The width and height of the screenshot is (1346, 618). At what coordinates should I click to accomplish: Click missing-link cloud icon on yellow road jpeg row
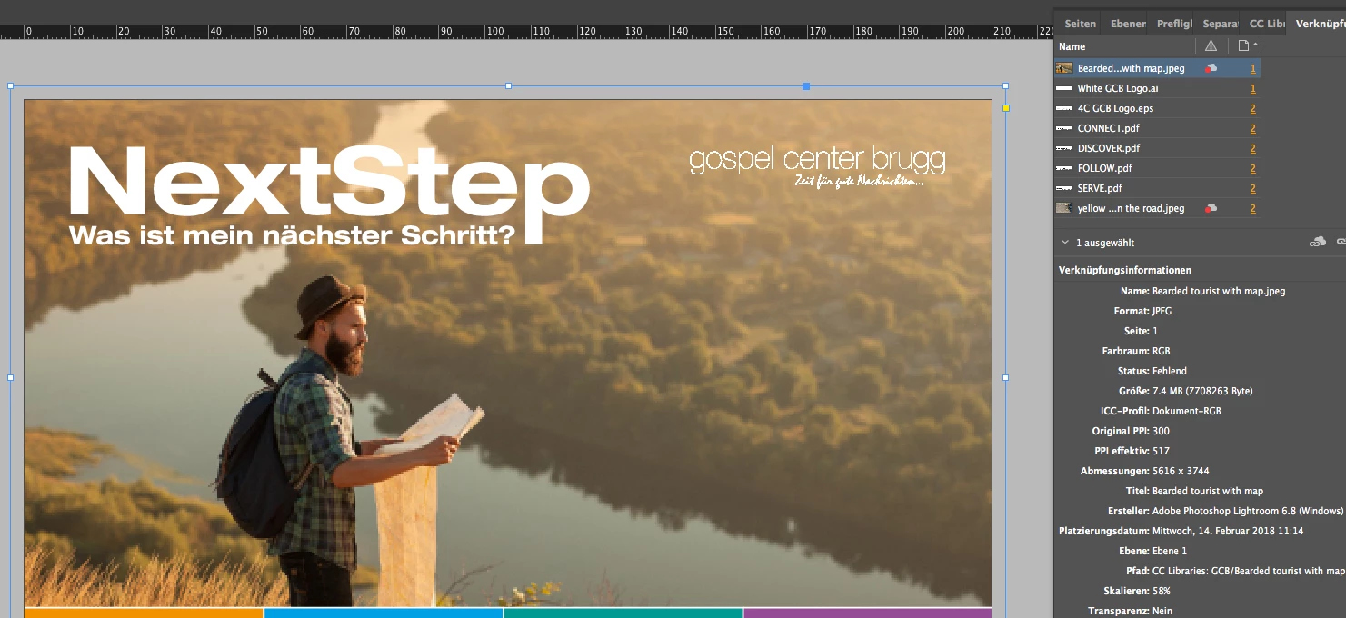click(x=1211, y=208)
